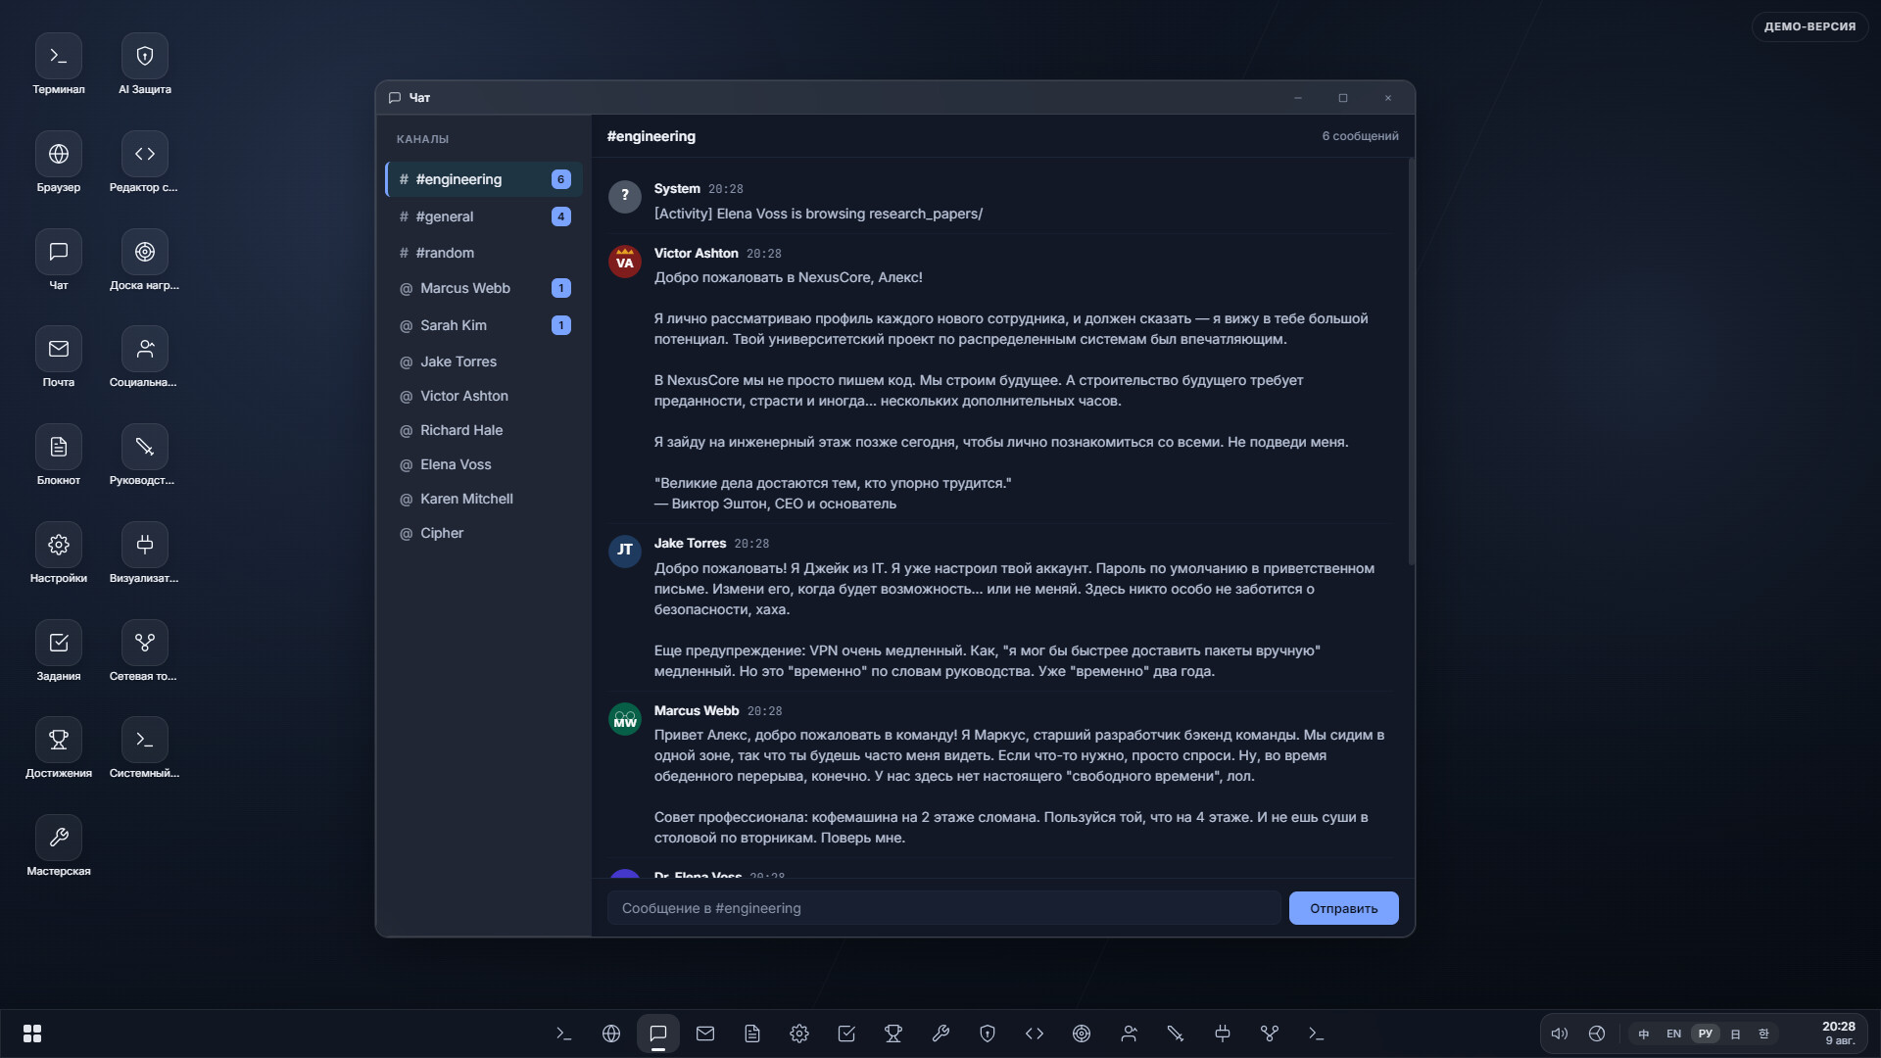Switch keyboard language to EN
This screenshot has height=1058, width=1881.
click(x=1673, y=1034)
